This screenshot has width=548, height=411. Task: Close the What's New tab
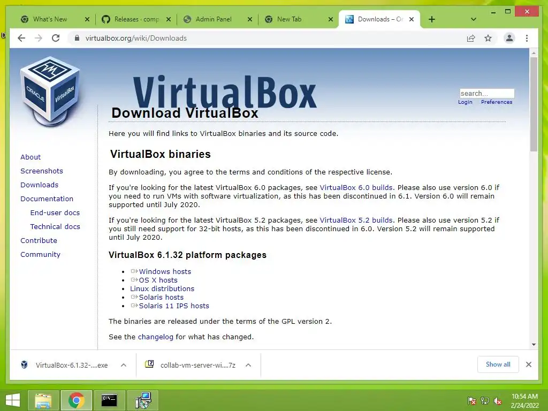[x=87, y=19]
